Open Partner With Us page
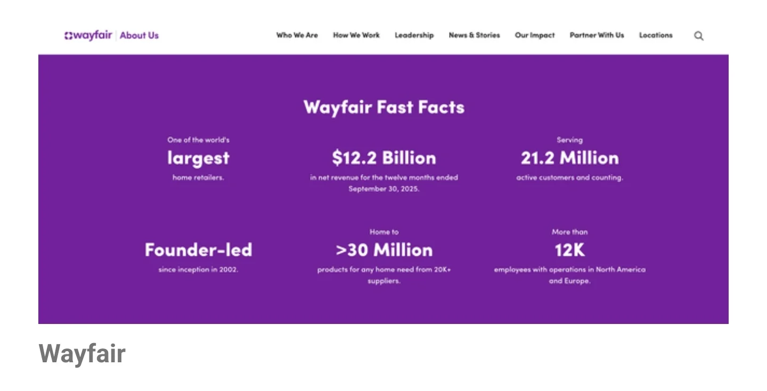The height and width of the screenshot is (391, 767). tap(597, 35)
